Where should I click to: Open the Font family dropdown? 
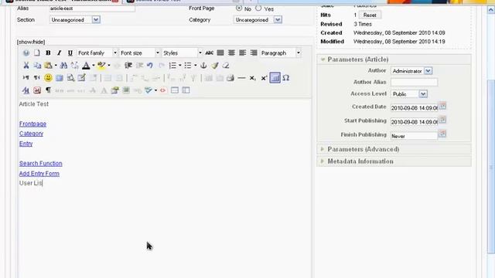(97, 53)
